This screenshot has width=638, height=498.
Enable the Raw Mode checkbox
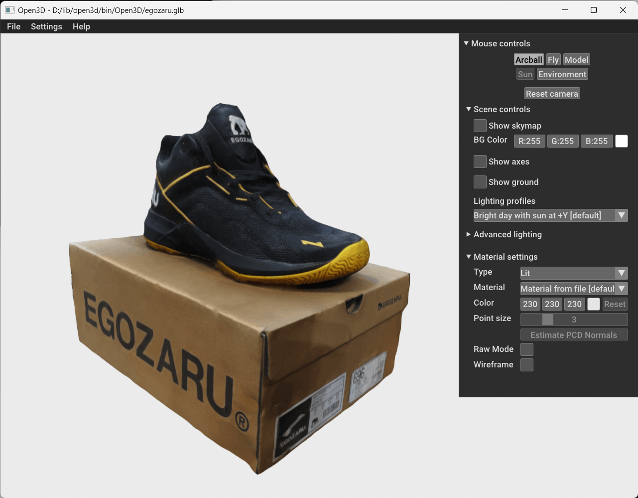point(526,349)
